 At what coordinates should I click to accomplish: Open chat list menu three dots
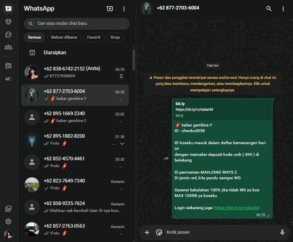pyautogui.click(x=124, y=9)
